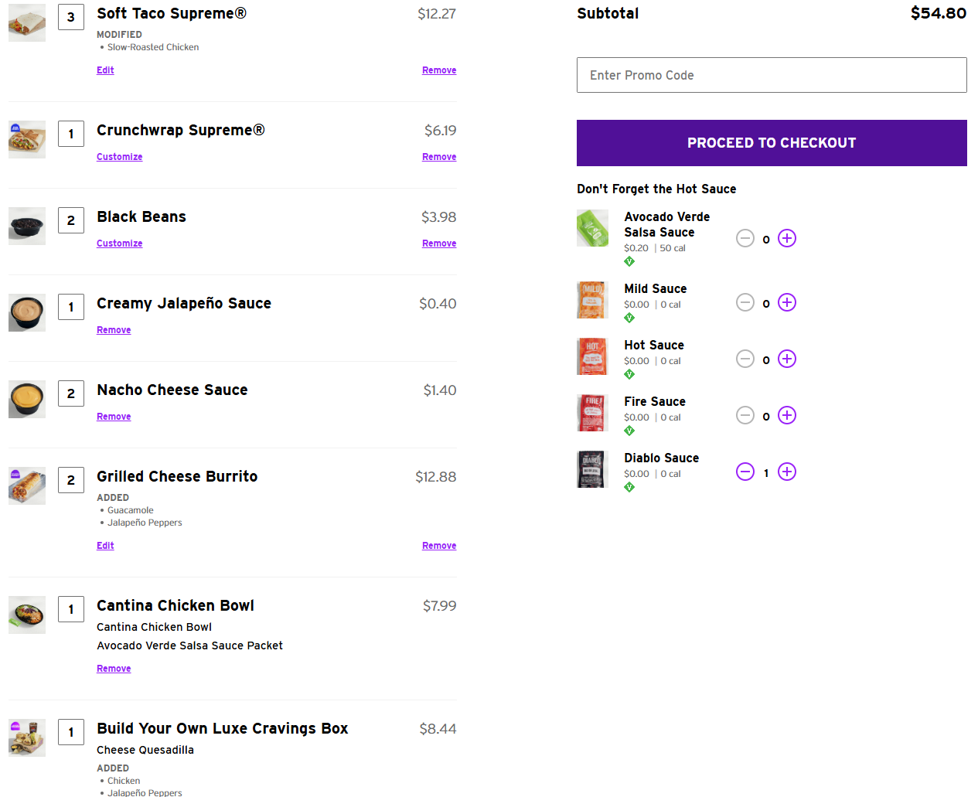Click Soft Taco Supreme product image
This screenshot has width=978, height=797.
coord(27,22)
